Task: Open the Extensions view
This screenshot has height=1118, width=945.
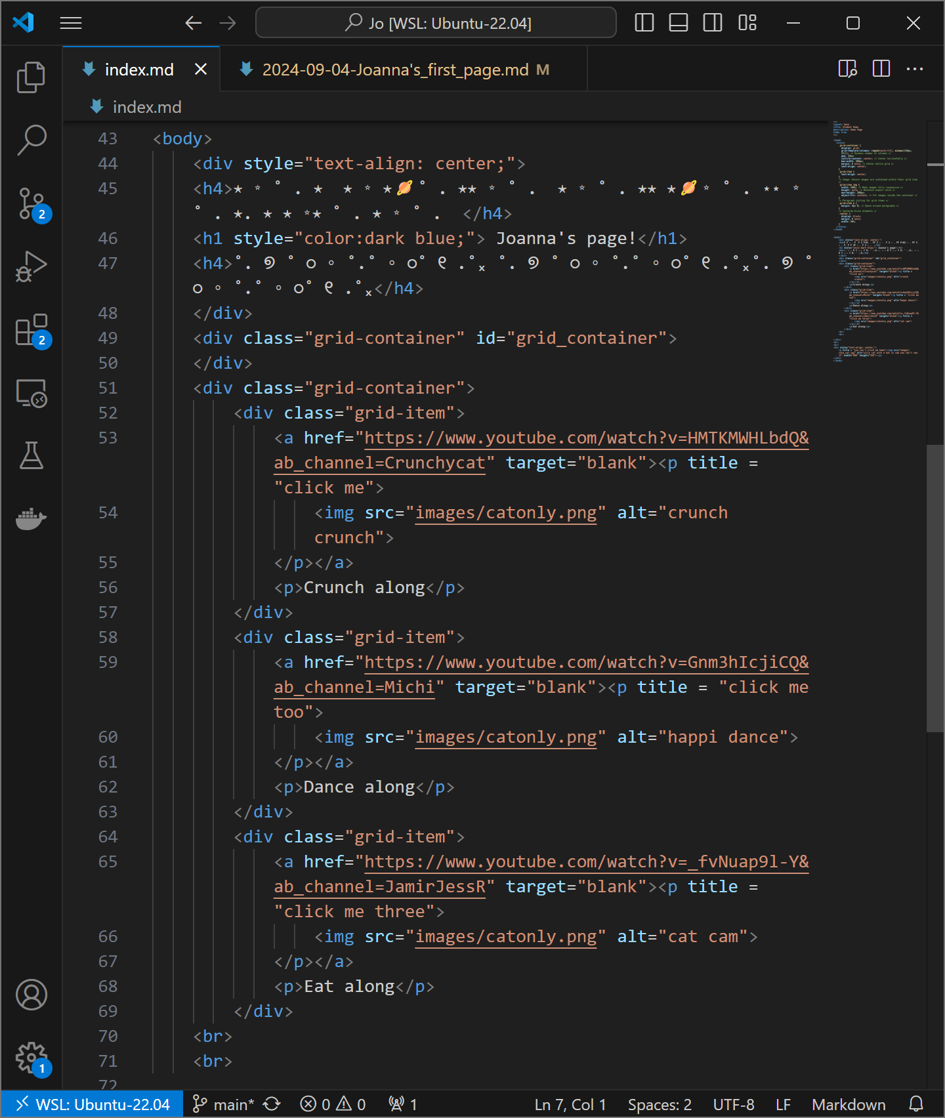Action: [31, 329]
